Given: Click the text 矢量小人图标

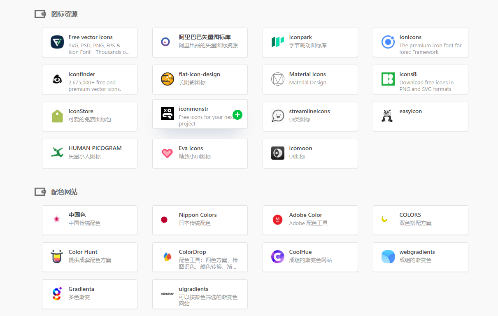Looking at the screenshot, I should click(85, 156).
